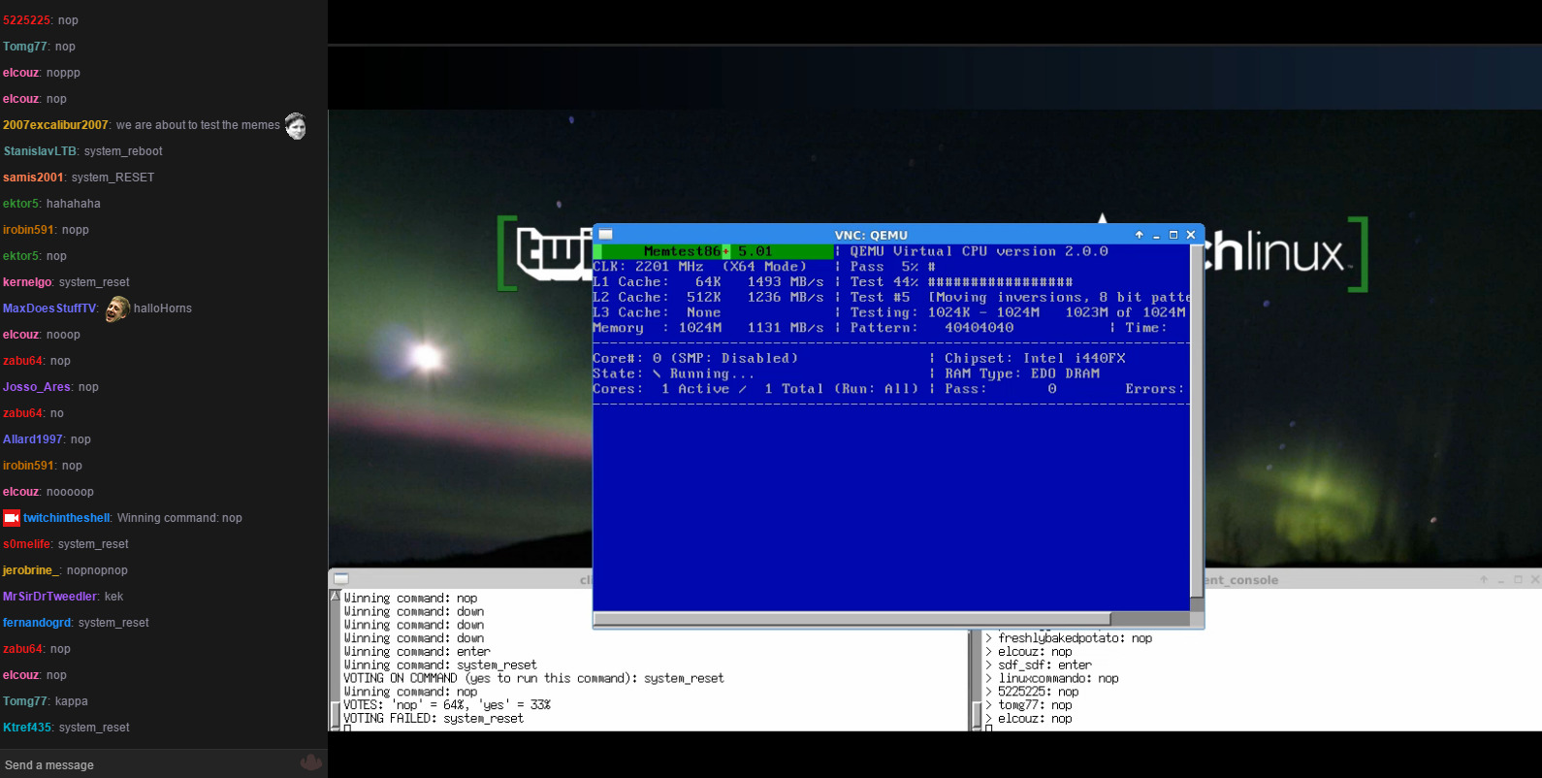
Task: Open the emoticon picker in chat box
Action: [x=310, y=762]
